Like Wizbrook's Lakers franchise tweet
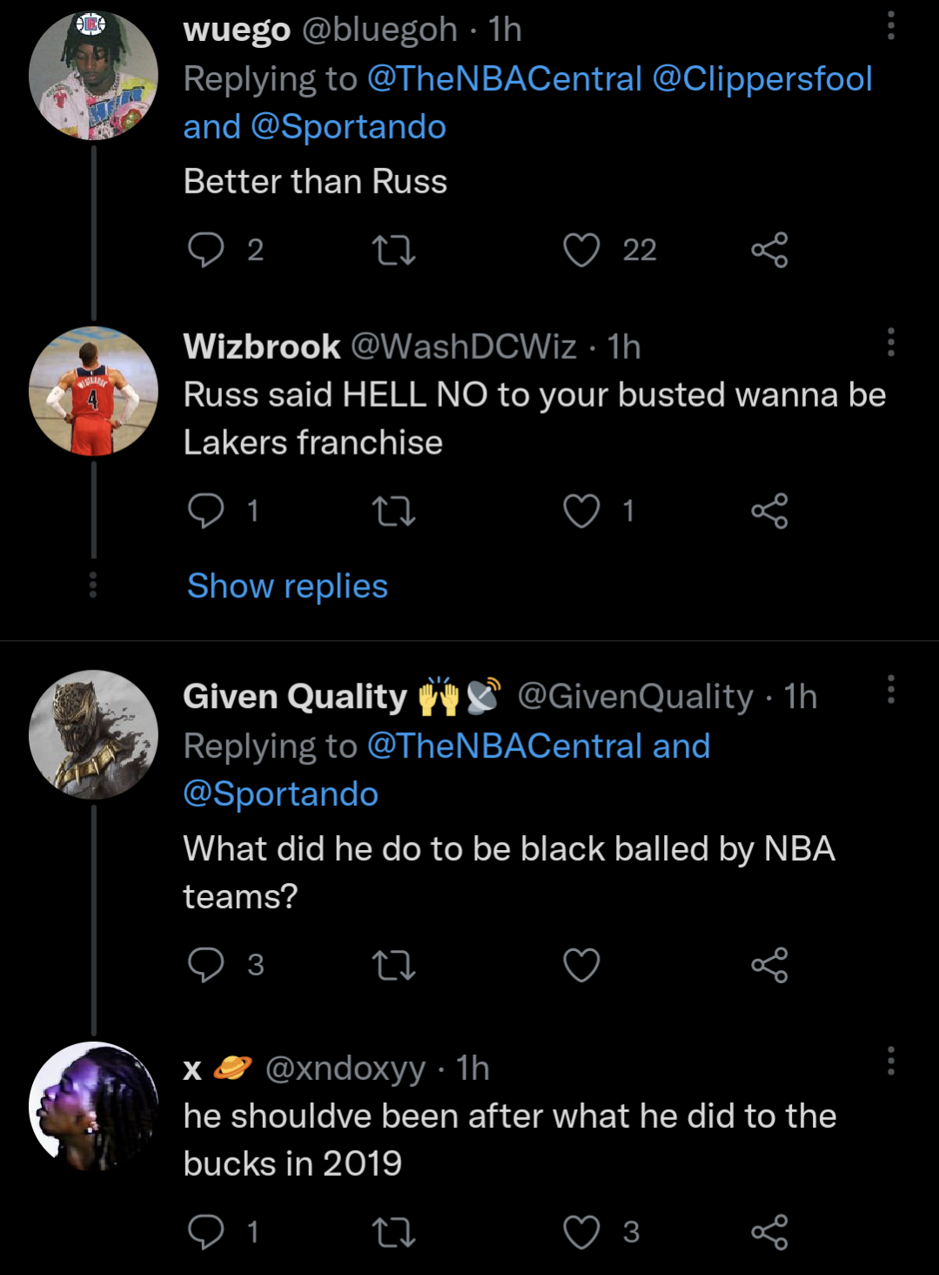 (581, 511)
